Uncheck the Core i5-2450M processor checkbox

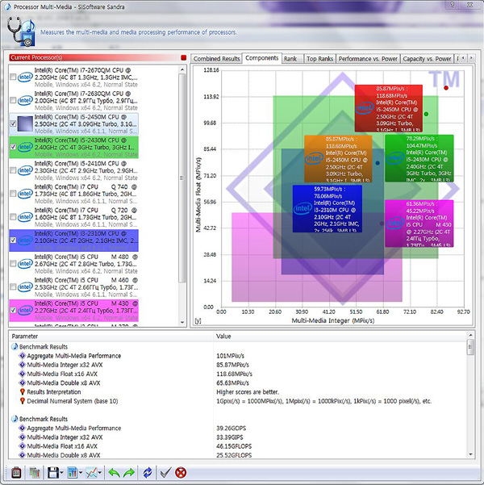click(13, 123)
